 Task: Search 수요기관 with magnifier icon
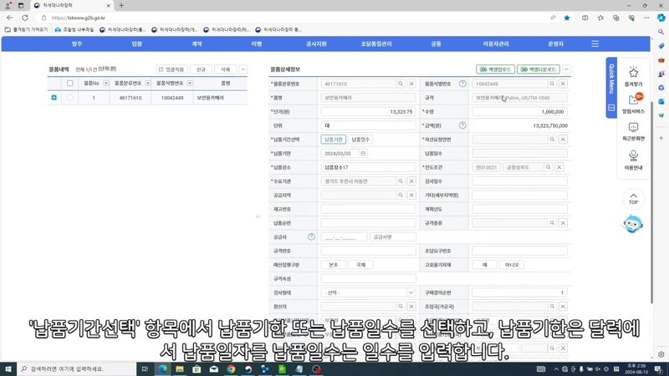[401, 181]
